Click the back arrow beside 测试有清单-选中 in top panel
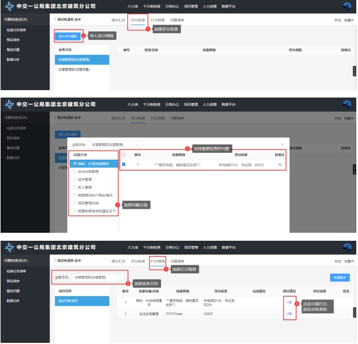This screenshot has height=344, width=358. (x=55, y=20)
